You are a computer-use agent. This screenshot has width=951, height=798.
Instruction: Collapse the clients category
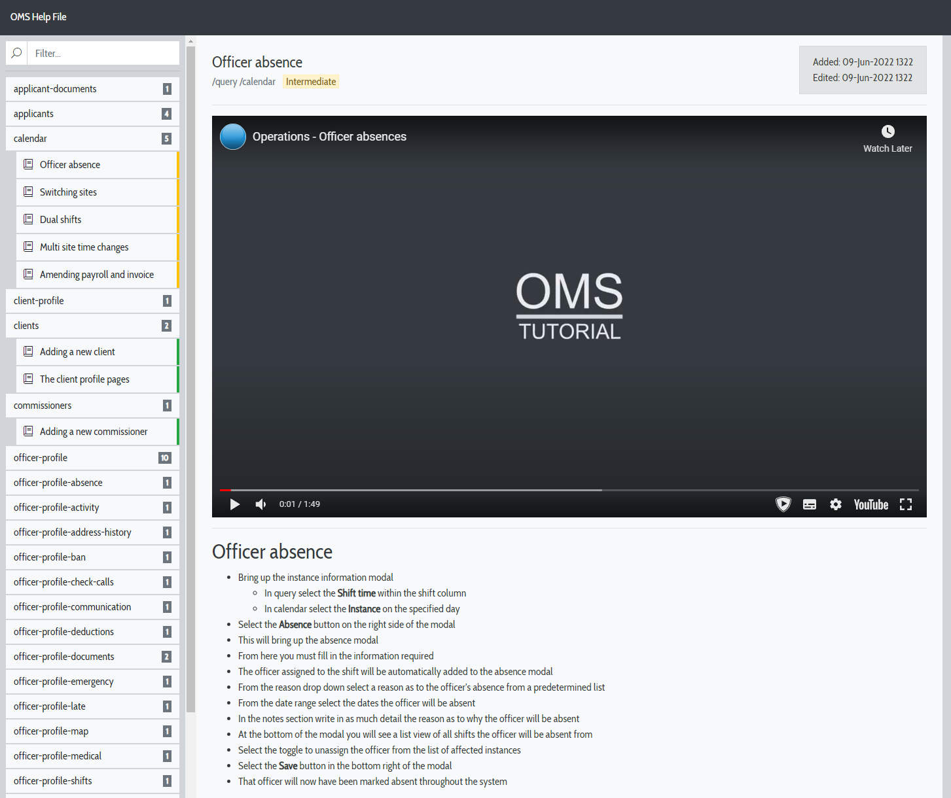coord(92,326)
